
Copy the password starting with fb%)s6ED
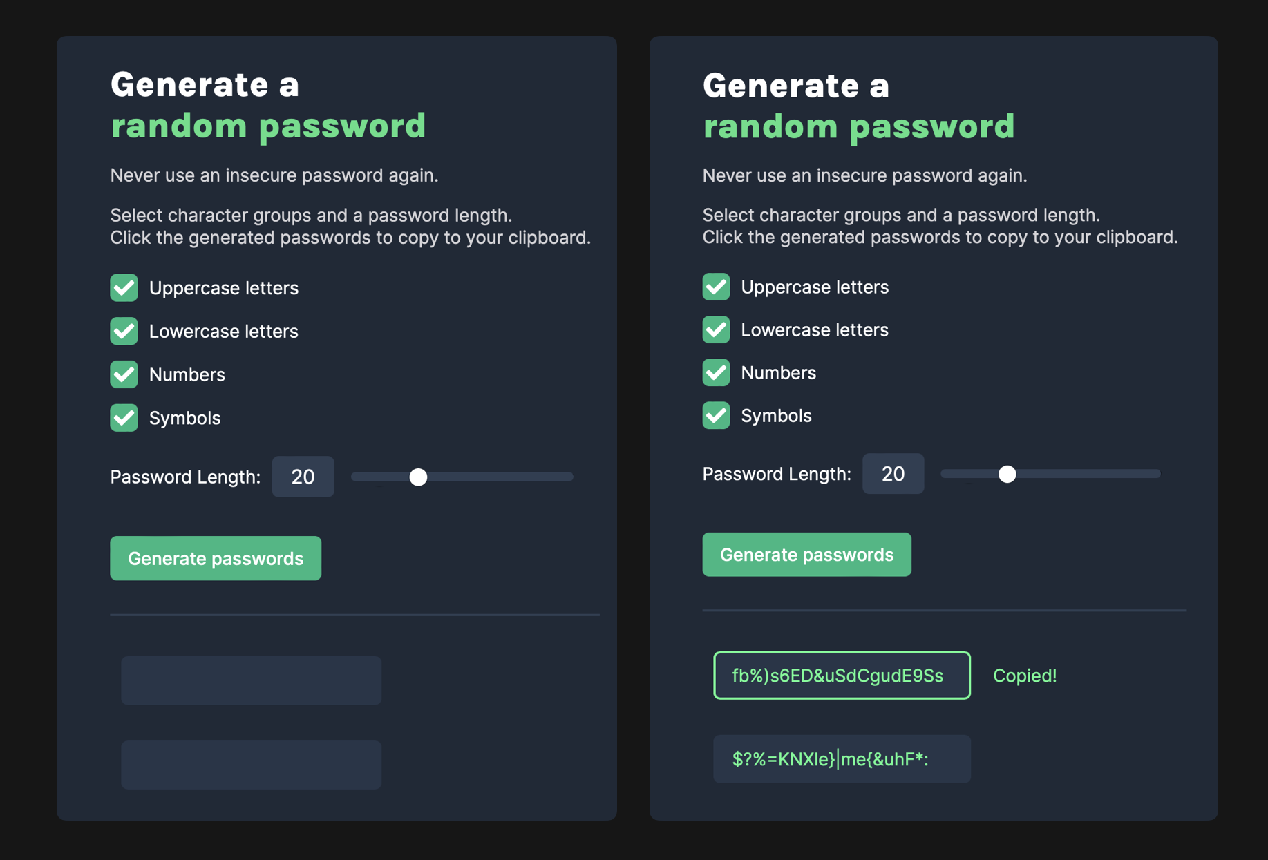842,676
